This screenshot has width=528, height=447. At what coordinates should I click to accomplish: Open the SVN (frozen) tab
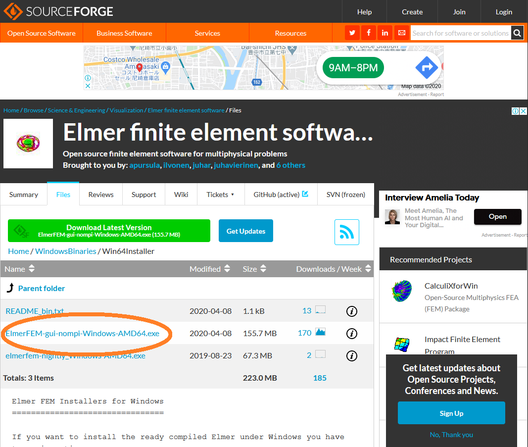pos(346,195)
